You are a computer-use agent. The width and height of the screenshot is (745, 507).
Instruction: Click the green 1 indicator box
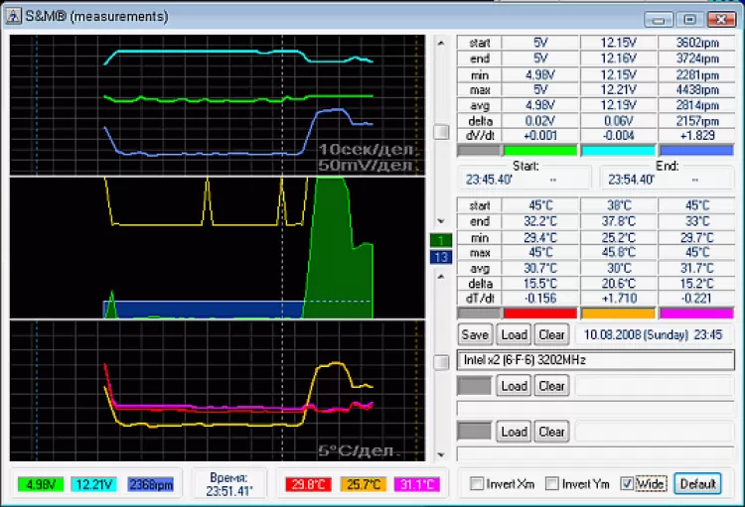(440, 240)
